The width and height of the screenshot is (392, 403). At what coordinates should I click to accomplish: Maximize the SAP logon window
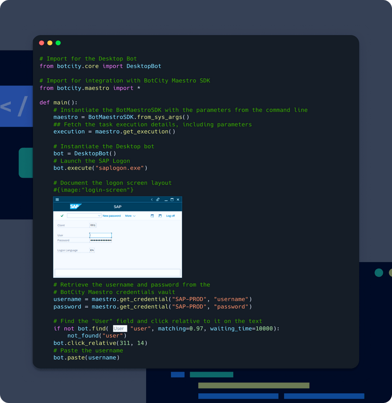[172, 200]
